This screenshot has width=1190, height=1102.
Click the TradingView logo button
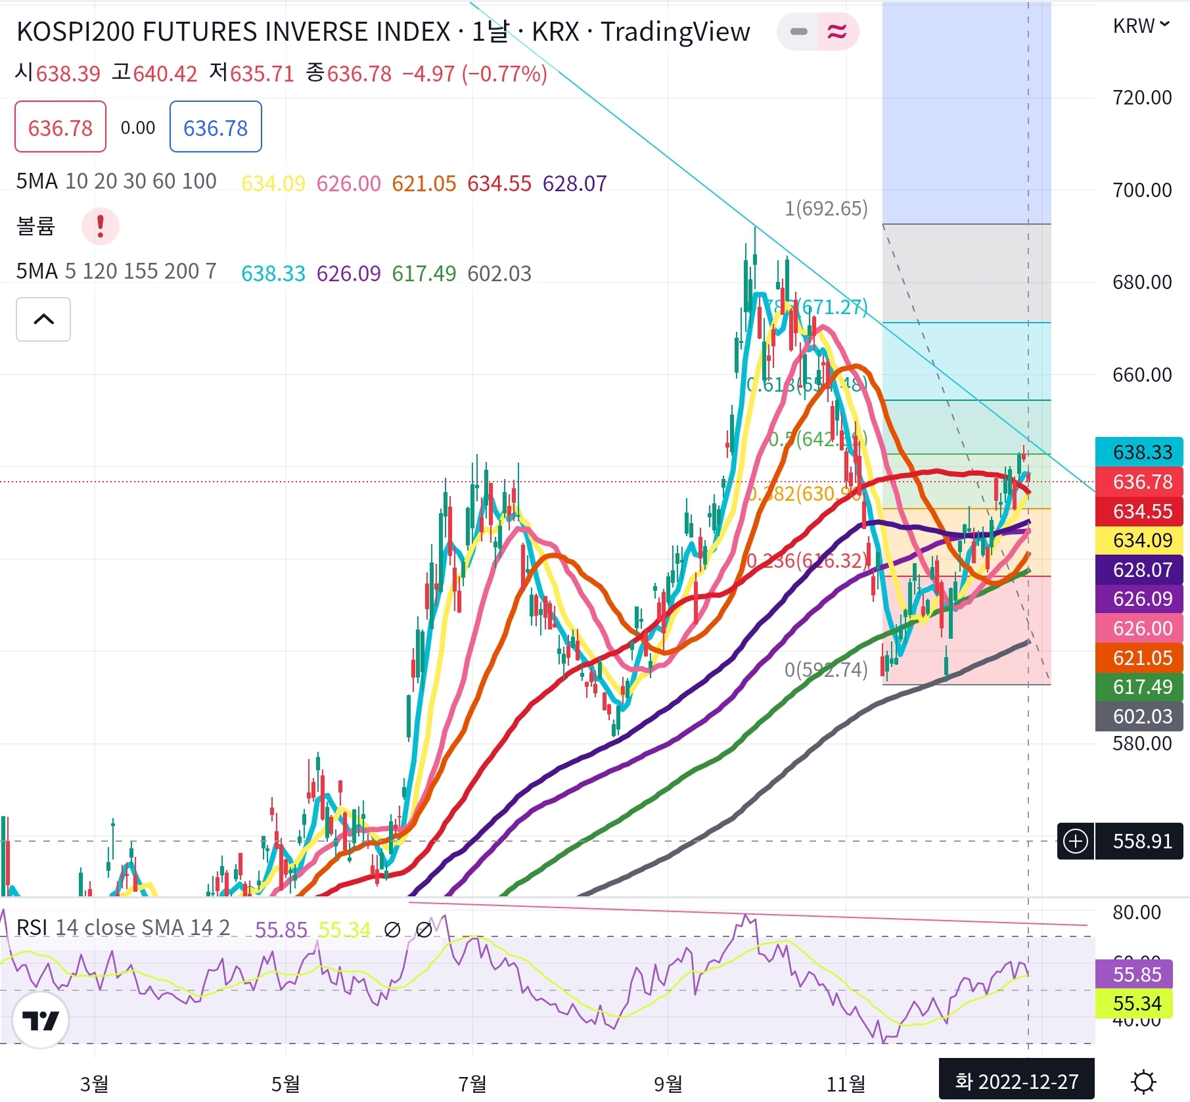pyautogui.click(x=40, y=1021)
